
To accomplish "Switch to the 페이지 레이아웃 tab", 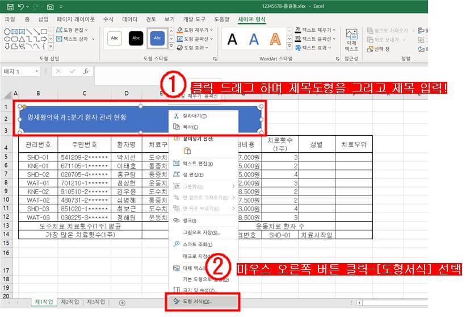I will click(76, 19).
